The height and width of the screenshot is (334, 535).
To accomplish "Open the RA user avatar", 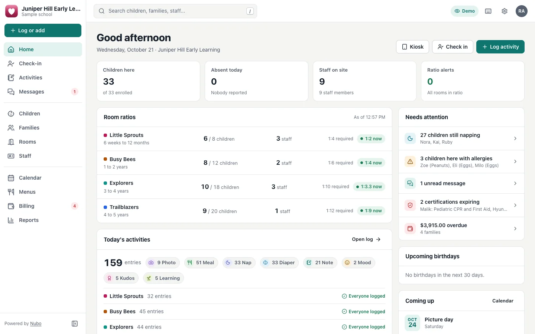I will pyautogui.click(x=522, y=11).
